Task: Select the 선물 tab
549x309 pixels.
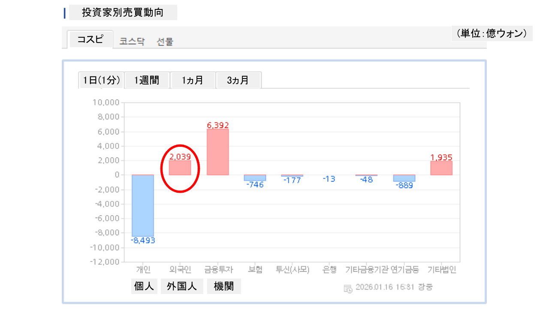Action: pyautogui.click(x=165, y=42)
